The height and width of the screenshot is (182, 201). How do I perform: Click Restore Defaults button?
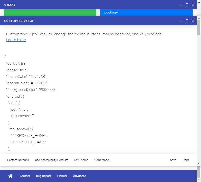tap(18, 160)
